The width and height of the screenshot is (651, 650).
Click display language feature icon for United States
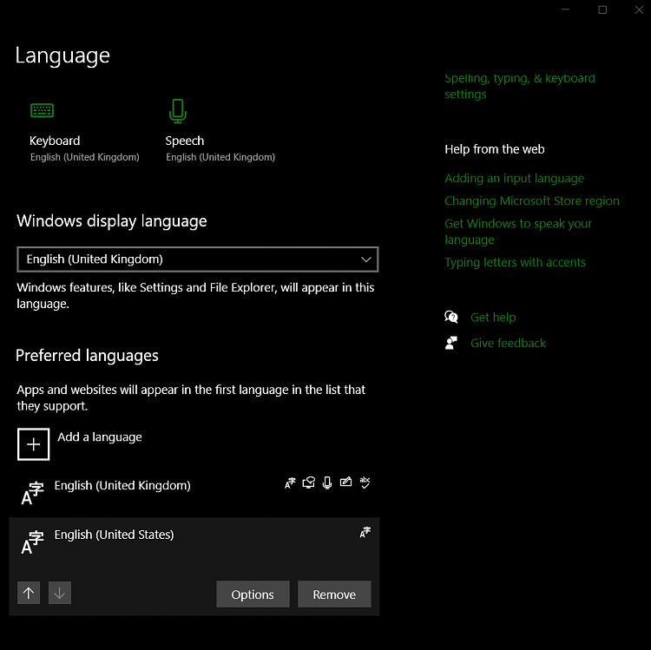(x=365, y=532)
